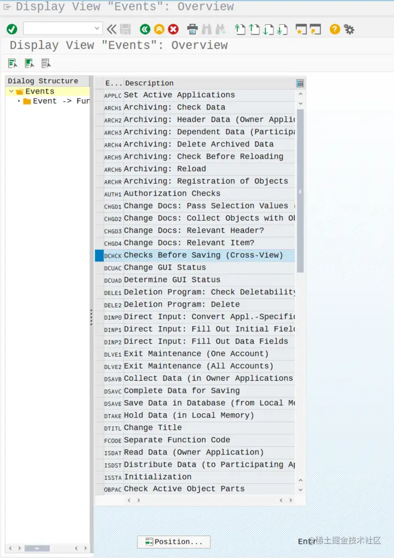394x558 pixels.
Task: Click the Select Block icon in application toolbar
Action: point(29,63)
